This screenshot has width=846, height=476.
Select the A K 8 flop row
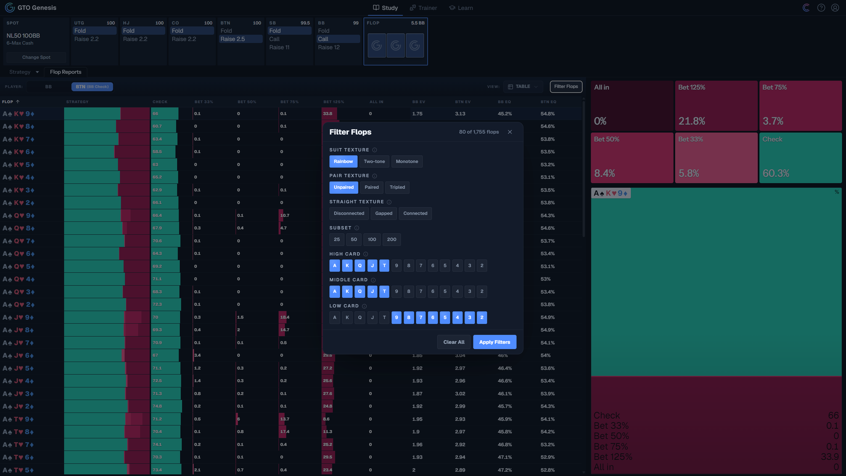[x=161, y=127]
